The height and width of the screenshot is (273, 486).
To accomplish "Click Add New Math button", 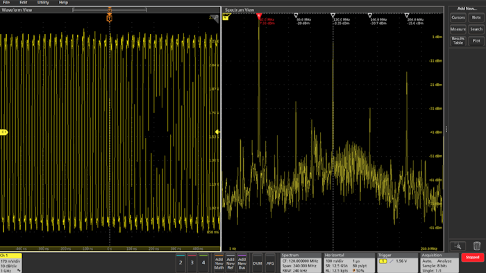I will pyautogui.click(x=219, y=263).
